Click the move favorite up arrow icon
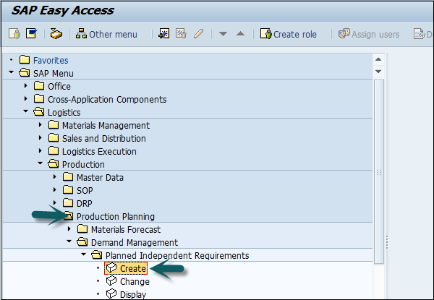Screen dimensions: 434x300 (241, 34)
